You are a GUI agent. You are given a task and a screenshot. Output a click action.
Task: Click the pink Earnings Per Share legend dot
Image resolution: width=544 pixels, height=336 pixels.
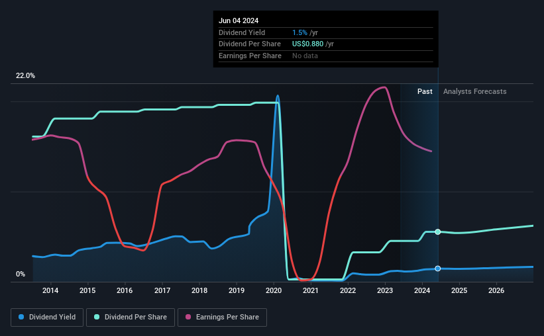click(x=188, y=317)
